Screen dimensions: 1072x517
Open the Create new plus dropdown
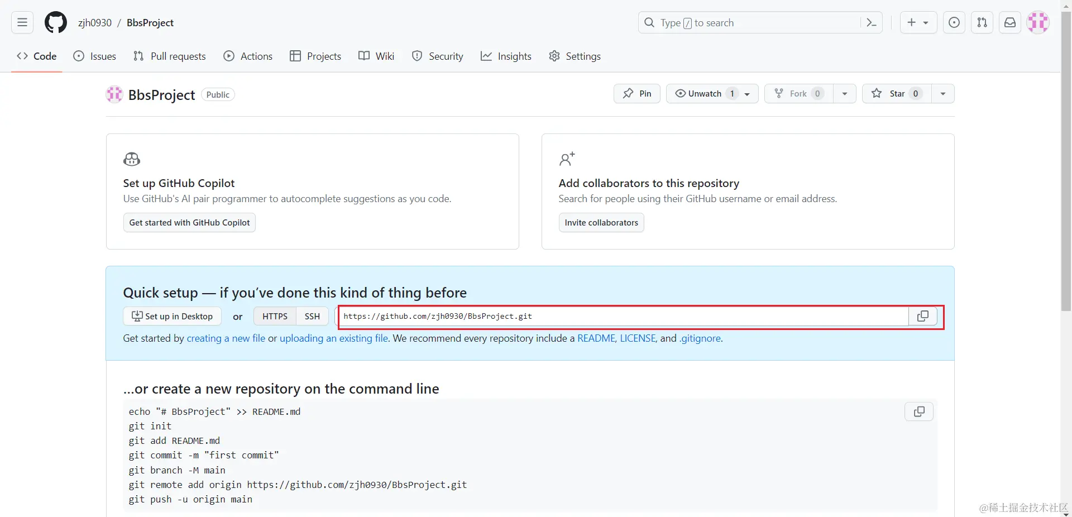[918, 23]
